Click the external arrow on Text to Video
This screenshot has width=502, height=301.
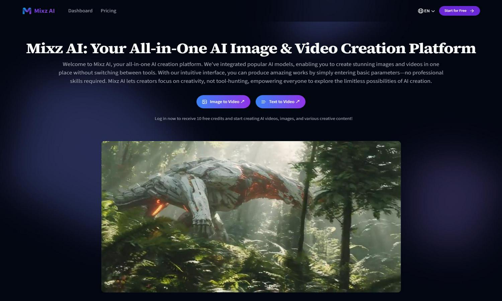point(298,101)
